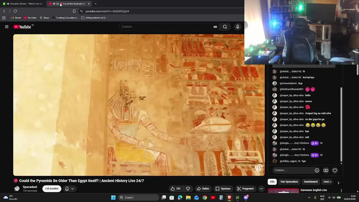The width and height of the screenshot is (359, 202).
Task: Open the NLD language input switcher
Action: [x=323, y=198]
